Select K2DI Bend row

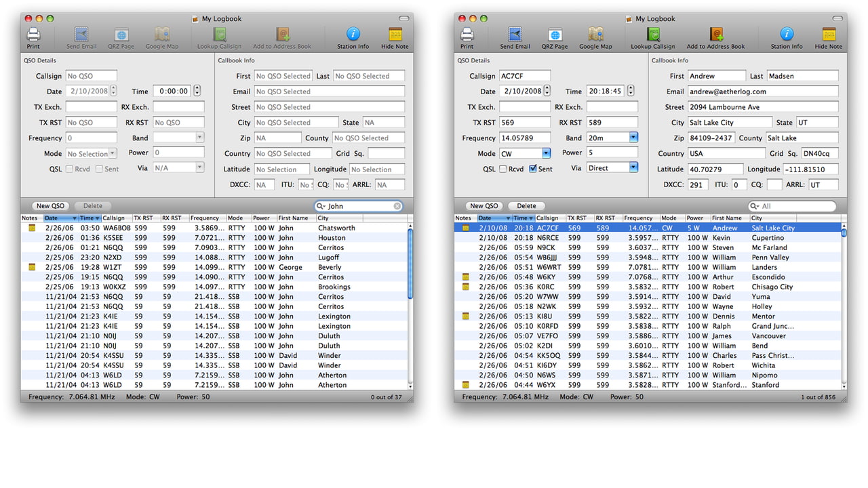pyautogui.click(x=647, y=346)
